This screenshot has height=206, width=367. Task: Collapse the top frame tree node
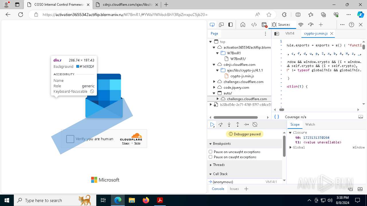point(210,42)
